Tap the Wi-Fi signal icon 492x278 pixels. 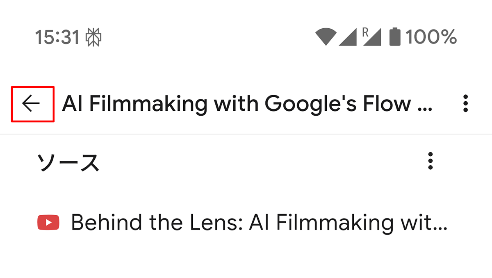[326, 37]
